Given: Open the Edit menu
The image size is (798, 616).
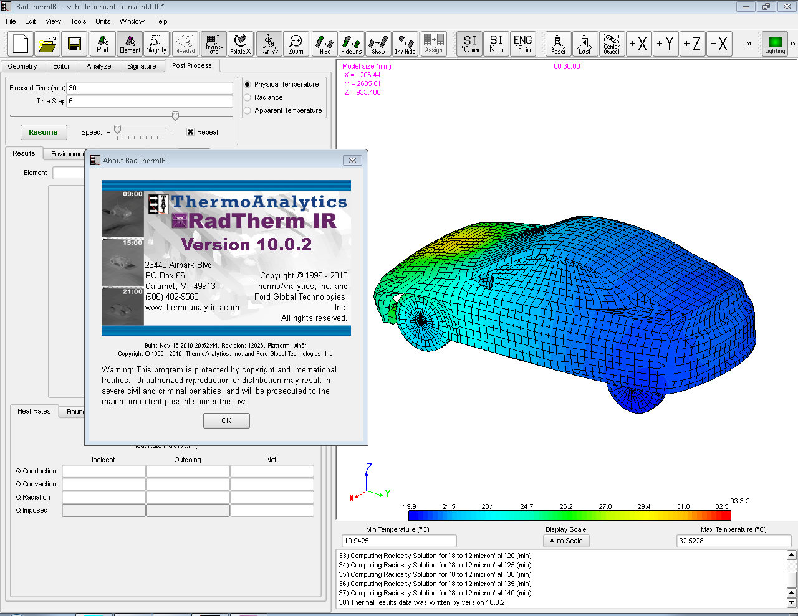Looking at the screenshot, I should pos(31,21).
